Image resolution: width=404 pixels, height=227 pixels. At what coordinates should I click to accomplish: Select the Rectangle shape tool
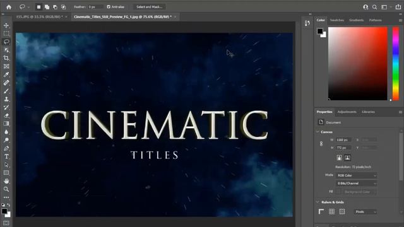(x=6, y=173)
